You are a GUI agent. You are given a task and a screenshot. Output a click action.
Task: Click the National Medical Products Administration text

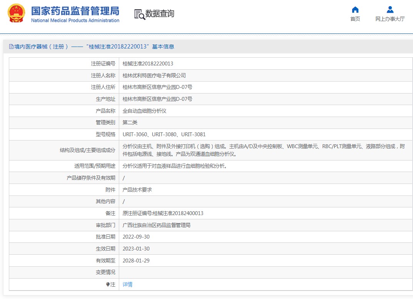pos(75,20)
